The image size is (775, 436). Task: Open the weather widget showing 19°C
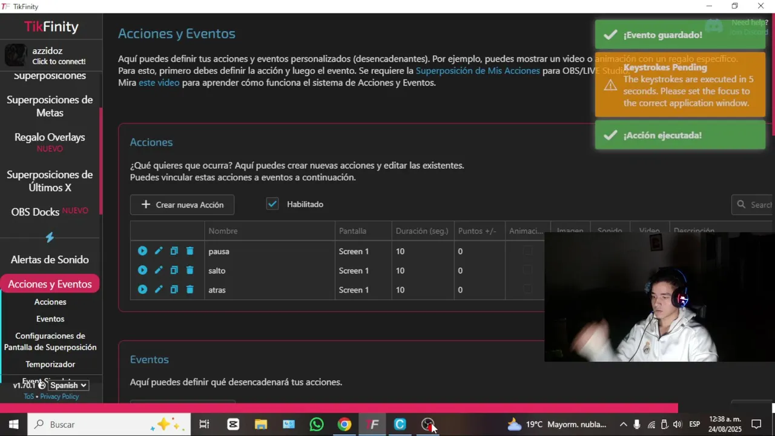point(557,424)
